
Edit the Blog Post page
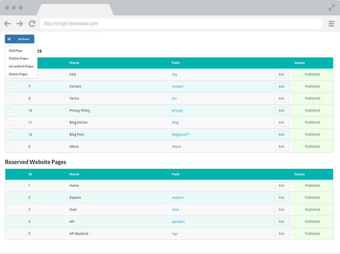click(281, 135)
